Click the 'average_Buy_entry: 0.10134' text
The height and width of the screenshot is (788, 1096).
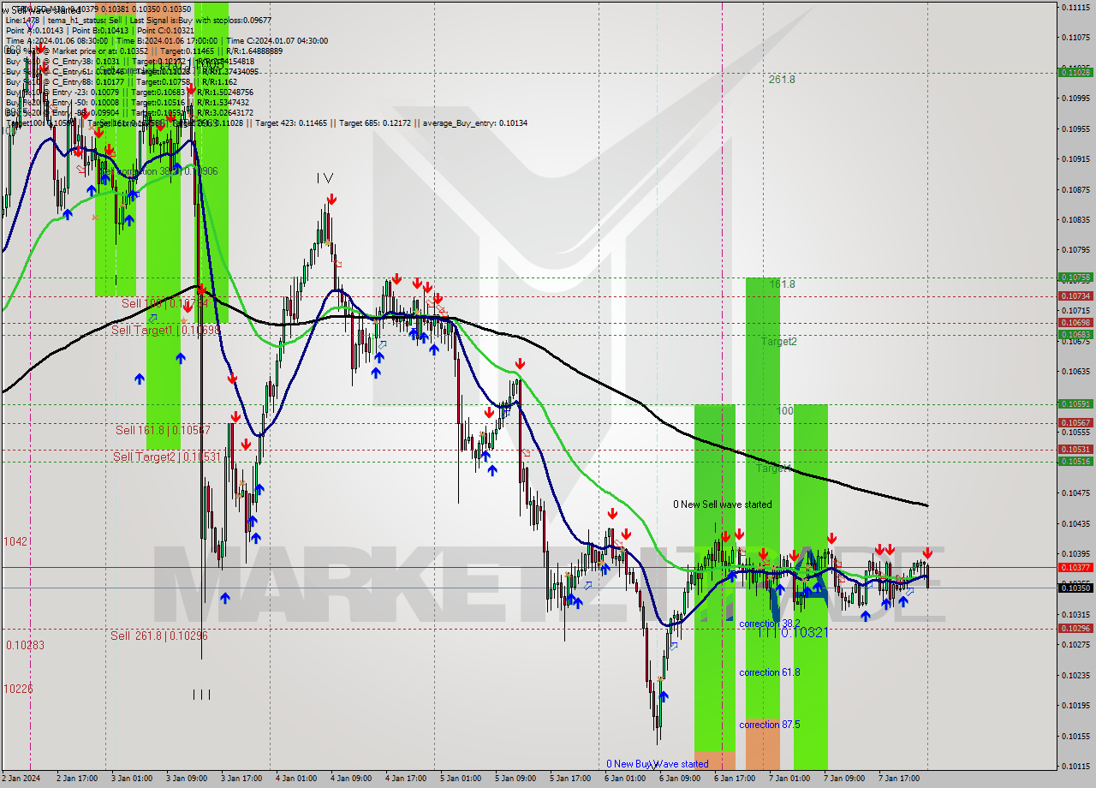(474, 123)
